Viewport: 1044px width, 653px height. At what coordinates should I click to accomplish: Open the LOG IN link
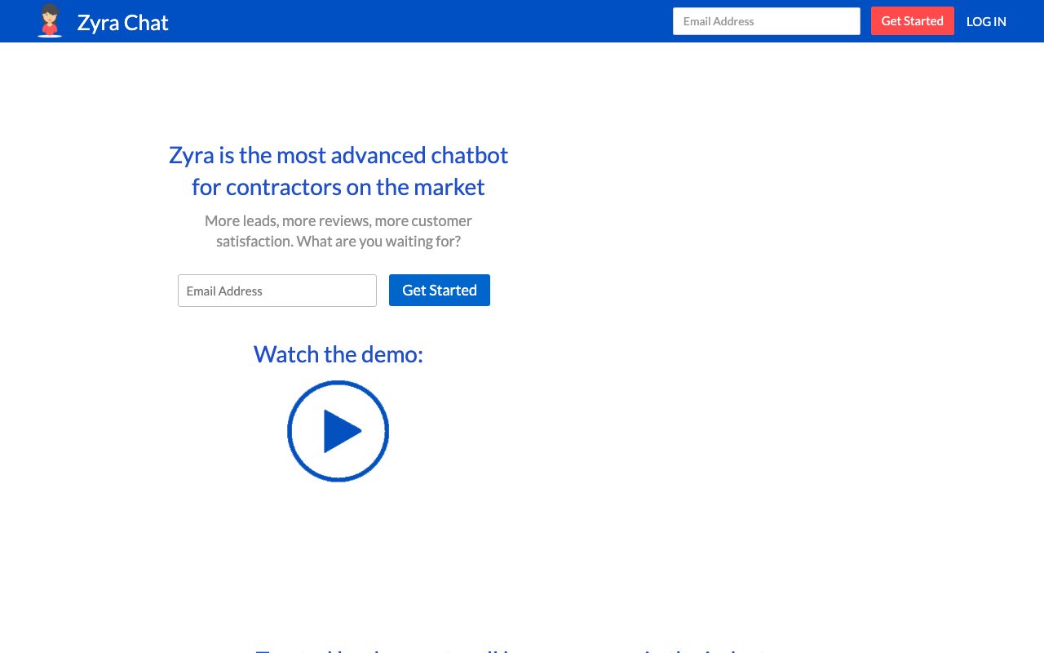tap(986, 22)
